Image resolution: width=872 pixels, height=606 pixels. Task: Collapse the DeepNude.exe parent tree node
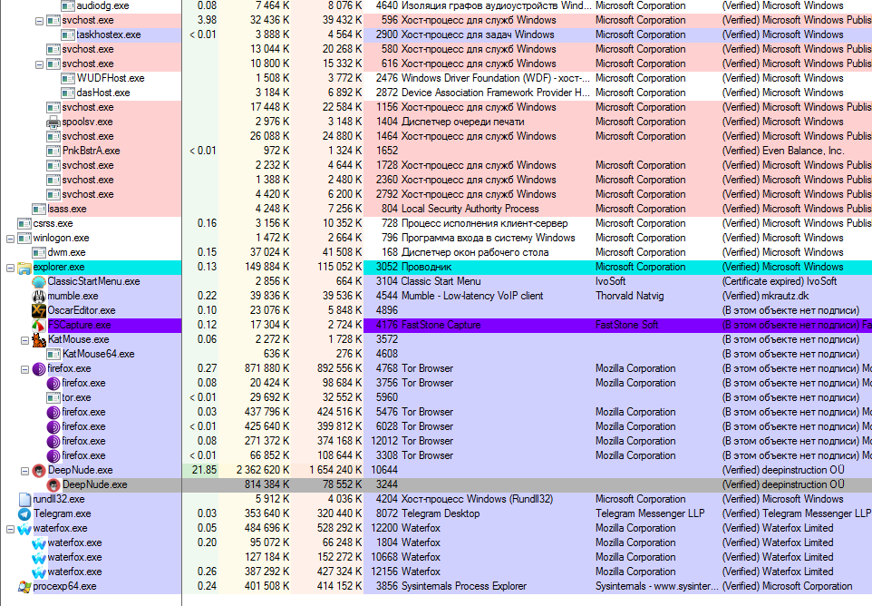[x=24, y=471]
